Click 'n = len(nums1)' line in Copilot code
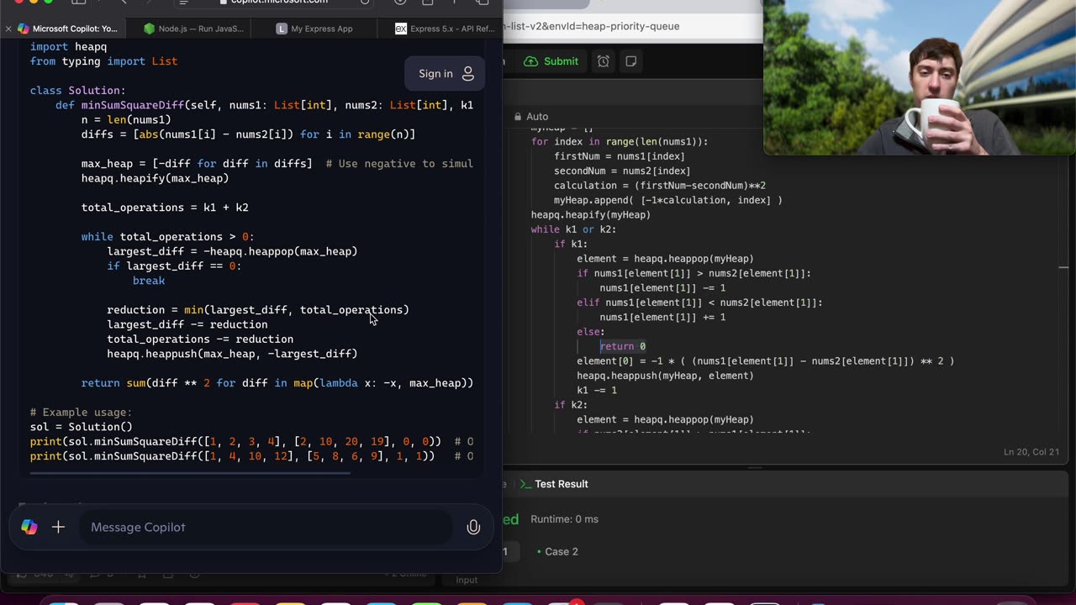The height and width of the screenshot is (605, 1076). [x=126, y=120]
